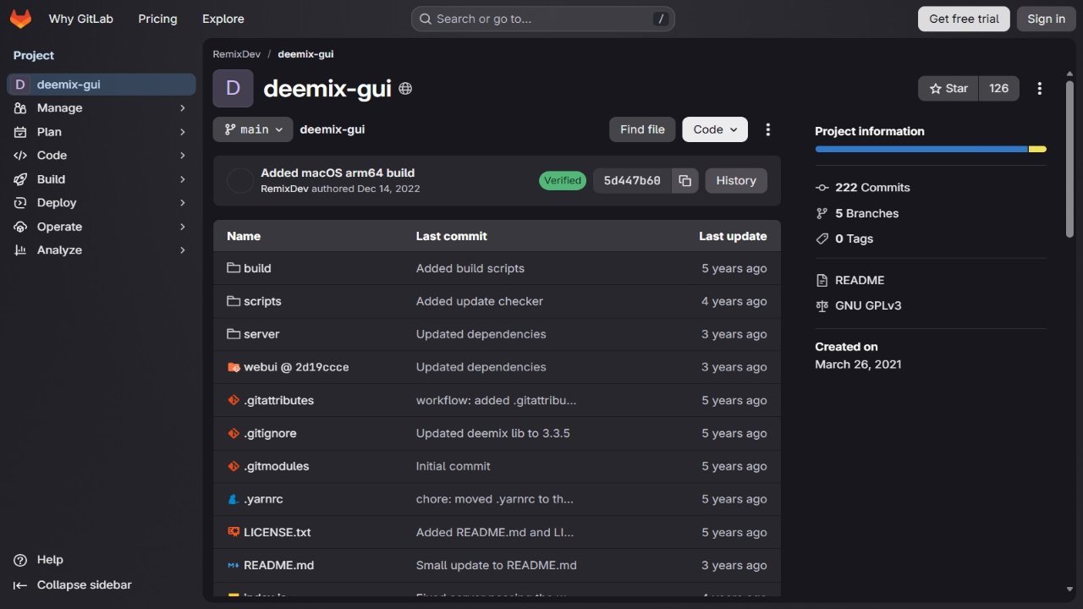This screenshot has width=1083, height=609.
Task: Click the yellow segment of language bar
Action: coord(1037,149)
